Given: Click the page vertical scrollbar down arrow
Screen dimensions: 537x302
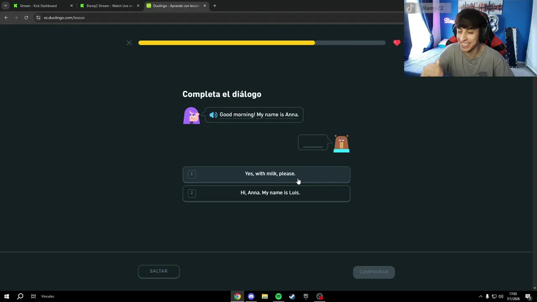Looking at the screenshot, I should [x=534, y=288].
